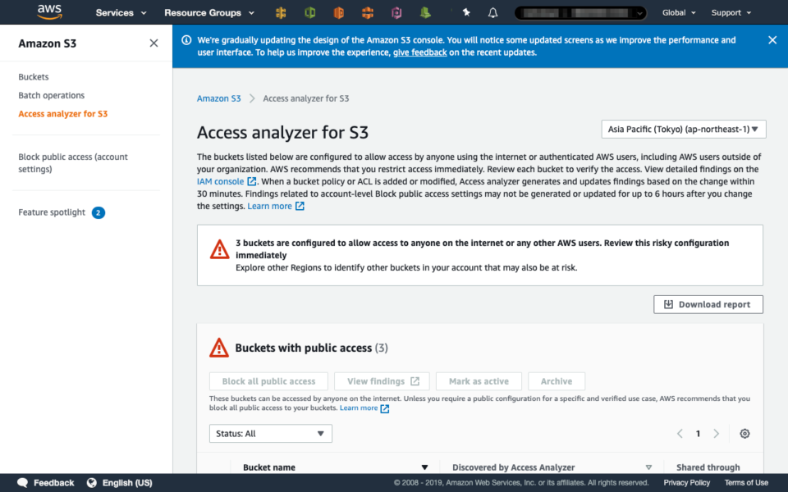Open the Services menu
This screenshot has height=492, width=788.
click(115, 12)
